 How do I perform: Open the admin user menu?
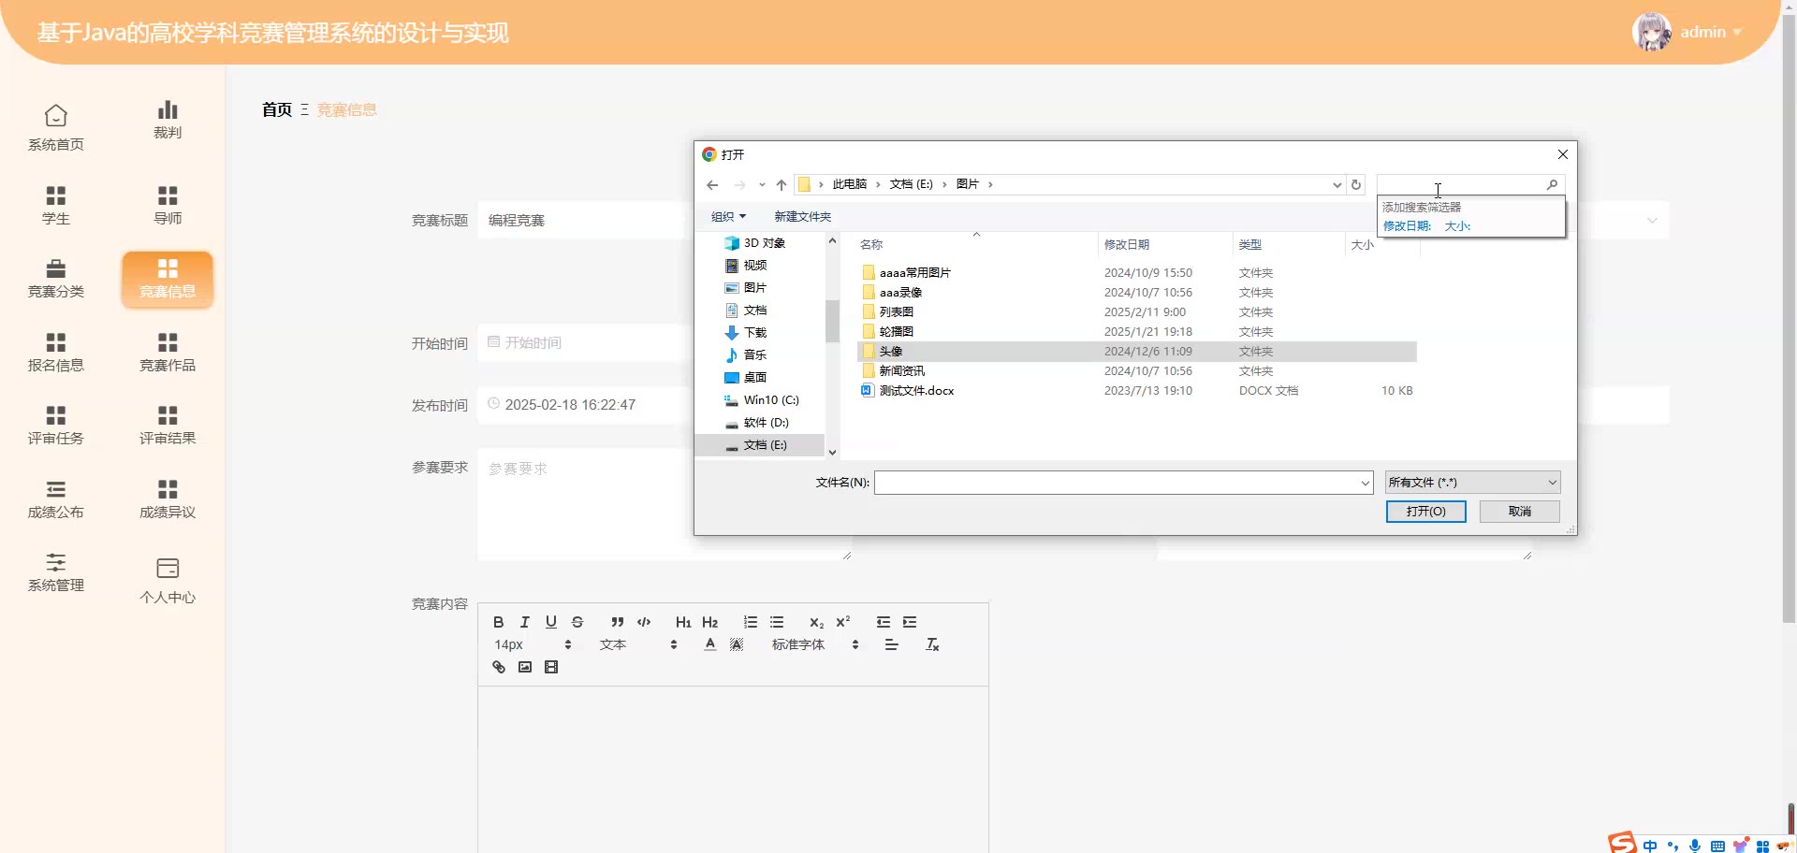[1687, 32]
